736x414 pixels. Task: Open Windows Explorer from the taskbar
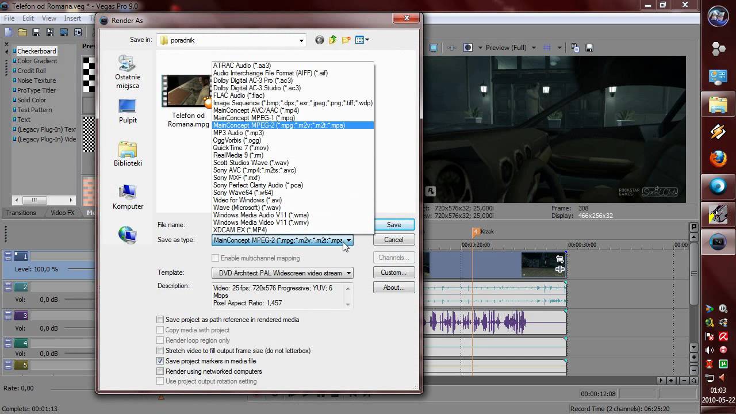[718, 105]
